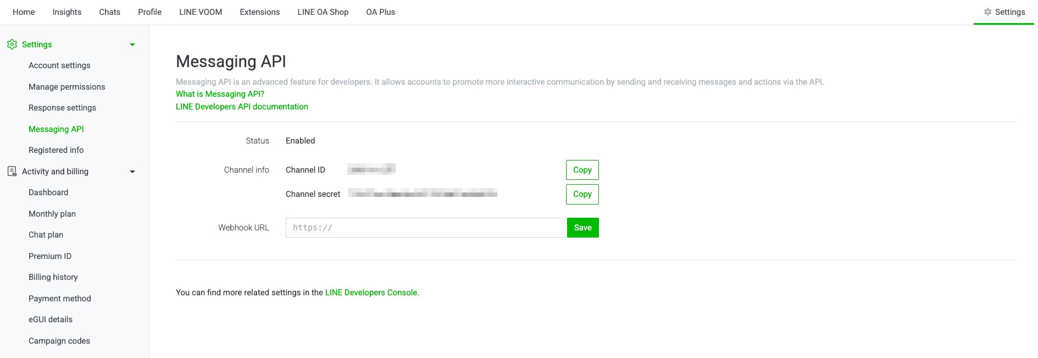Go to the Chats tab
This screenshot has width=1038, height=358.
pos(109,12)
